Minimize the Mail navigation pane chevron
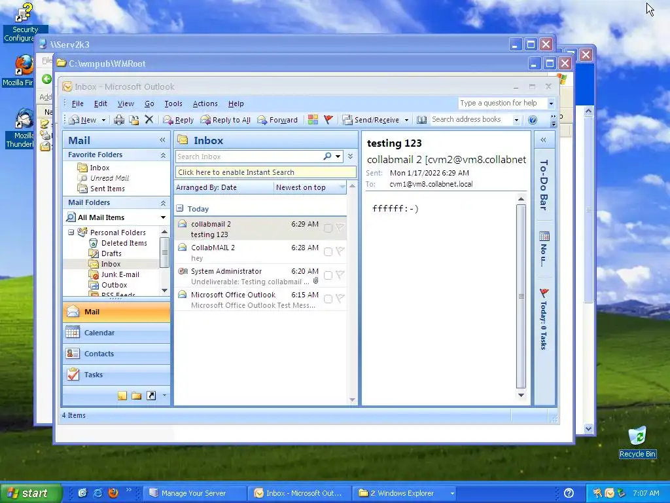The height and width of the screenshot is (503, 670). [x=162, y=140]
